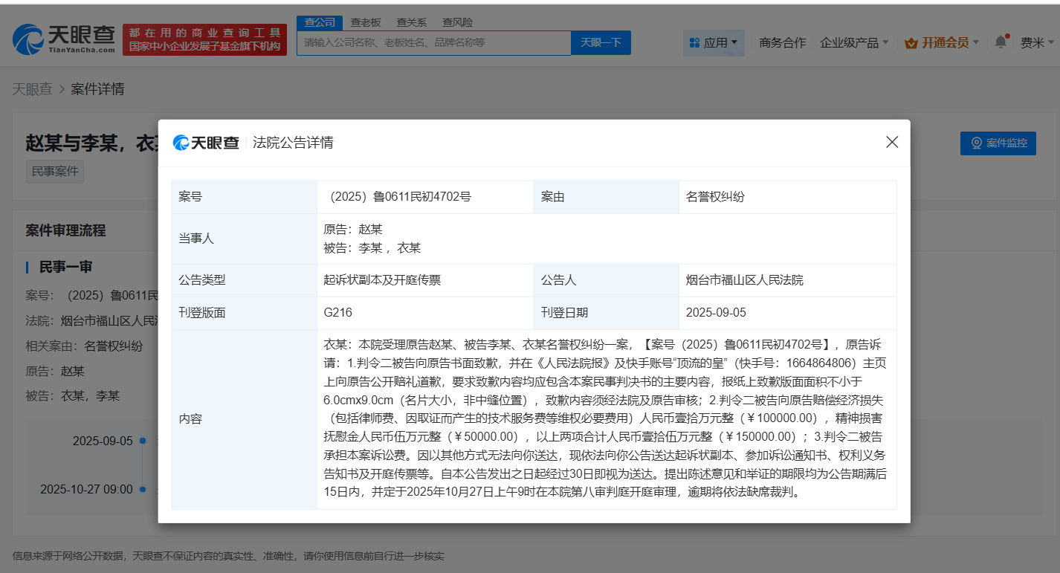Click the 2025-09-05 timeline marker
The image size is (1060, 573).
(x=142, y=441)
